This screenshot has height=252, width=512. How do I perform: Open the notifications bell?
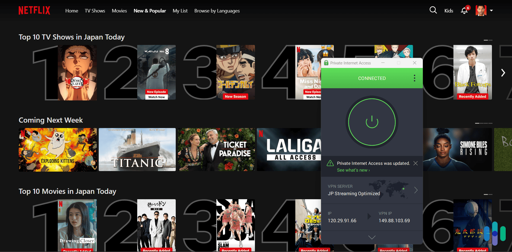click(464, 11)
